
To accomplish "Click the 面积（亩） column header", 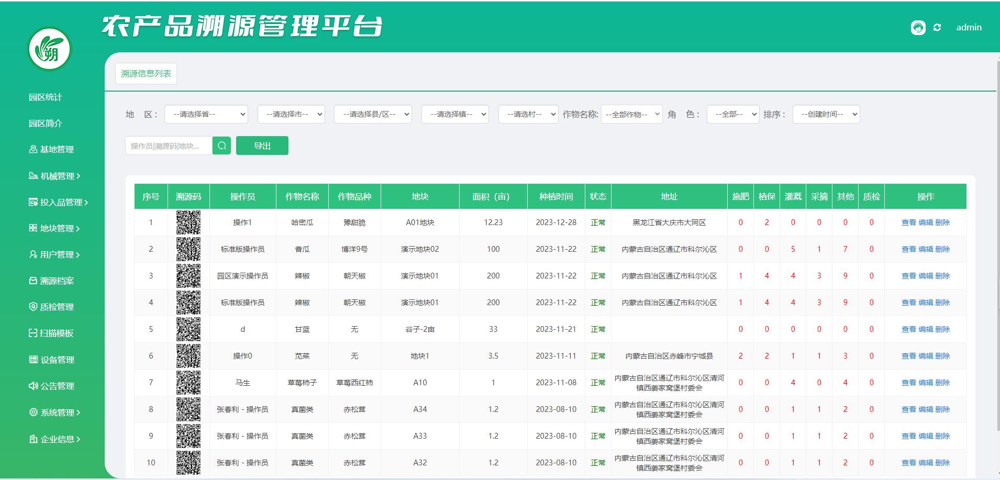I will pos(493,196).
